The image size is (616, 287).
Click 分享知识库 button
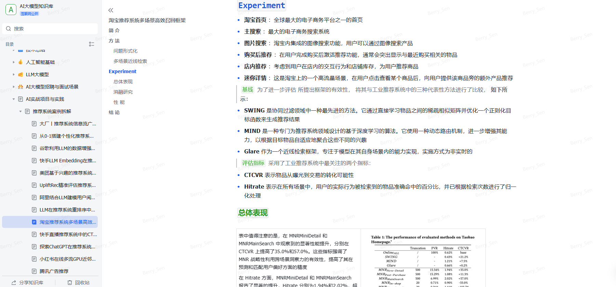(27, 283)
